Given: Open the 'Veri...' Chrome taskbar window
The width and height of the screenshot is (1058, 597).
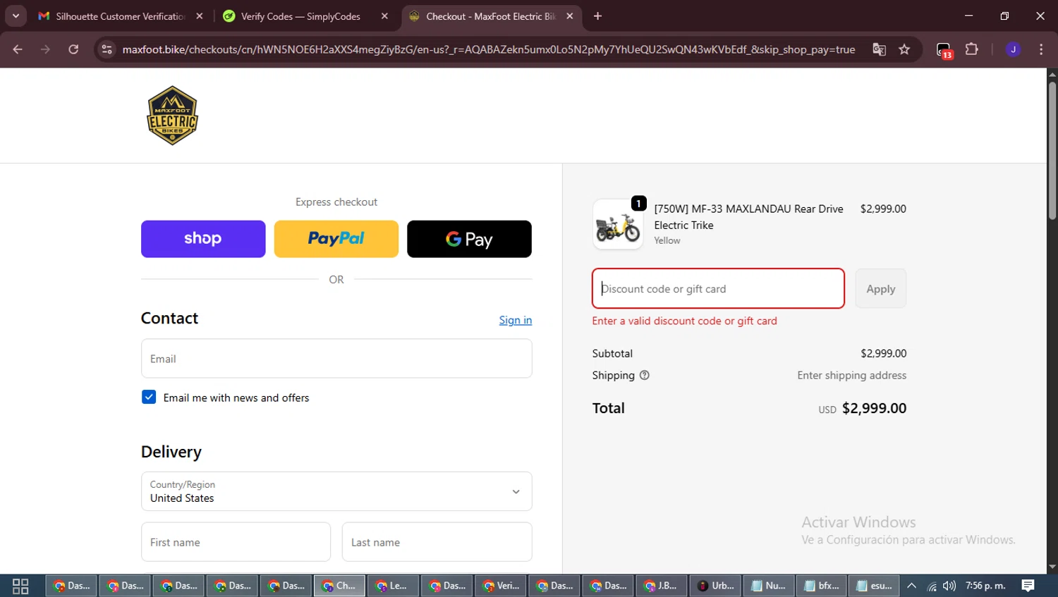Looking at the screenshot, I should point(501,586).
